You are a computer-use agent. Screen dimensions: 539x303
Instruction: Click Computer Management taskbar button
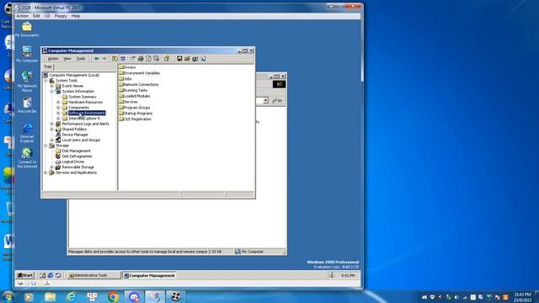149,275
